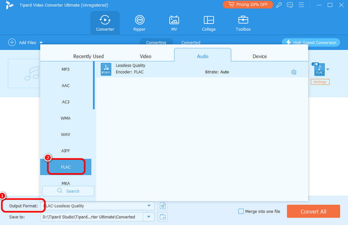Click the format Search field

coord(68,191)
